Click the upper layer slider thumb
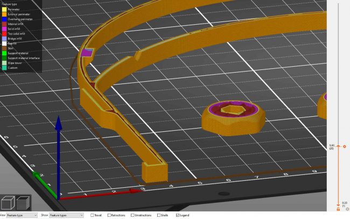350x219 pixels. pyautogui.click(x=338, y=146)
